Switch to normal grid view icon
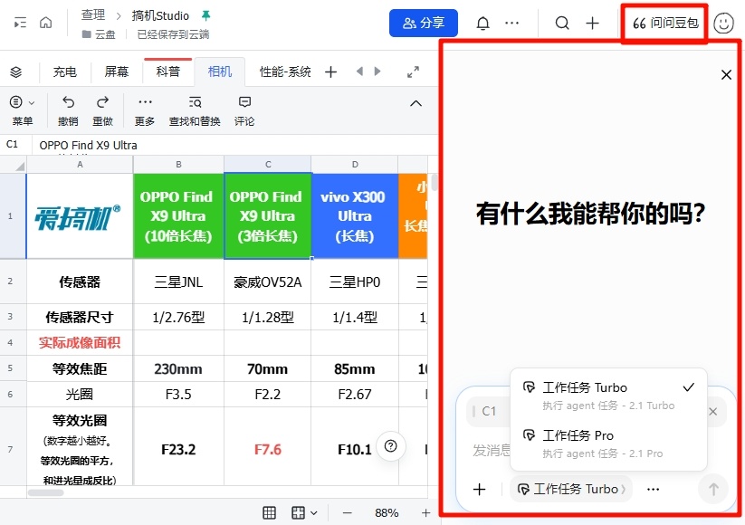 click(x=269, y=512)
